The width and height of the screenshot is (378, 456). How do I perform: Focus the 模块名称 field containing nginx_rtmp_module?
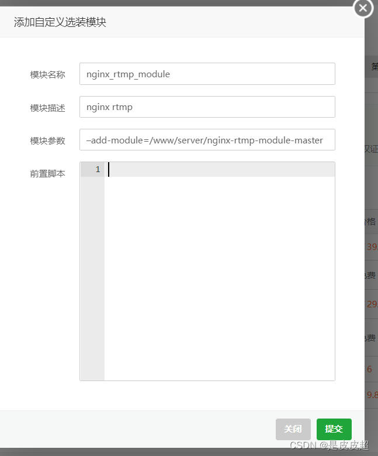(x=207, y=74)
